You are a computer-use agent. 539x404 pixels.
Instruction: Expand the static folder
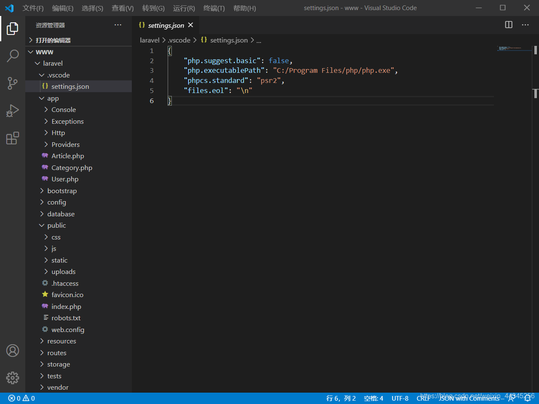pyautogui.click(x=78, y=260)
